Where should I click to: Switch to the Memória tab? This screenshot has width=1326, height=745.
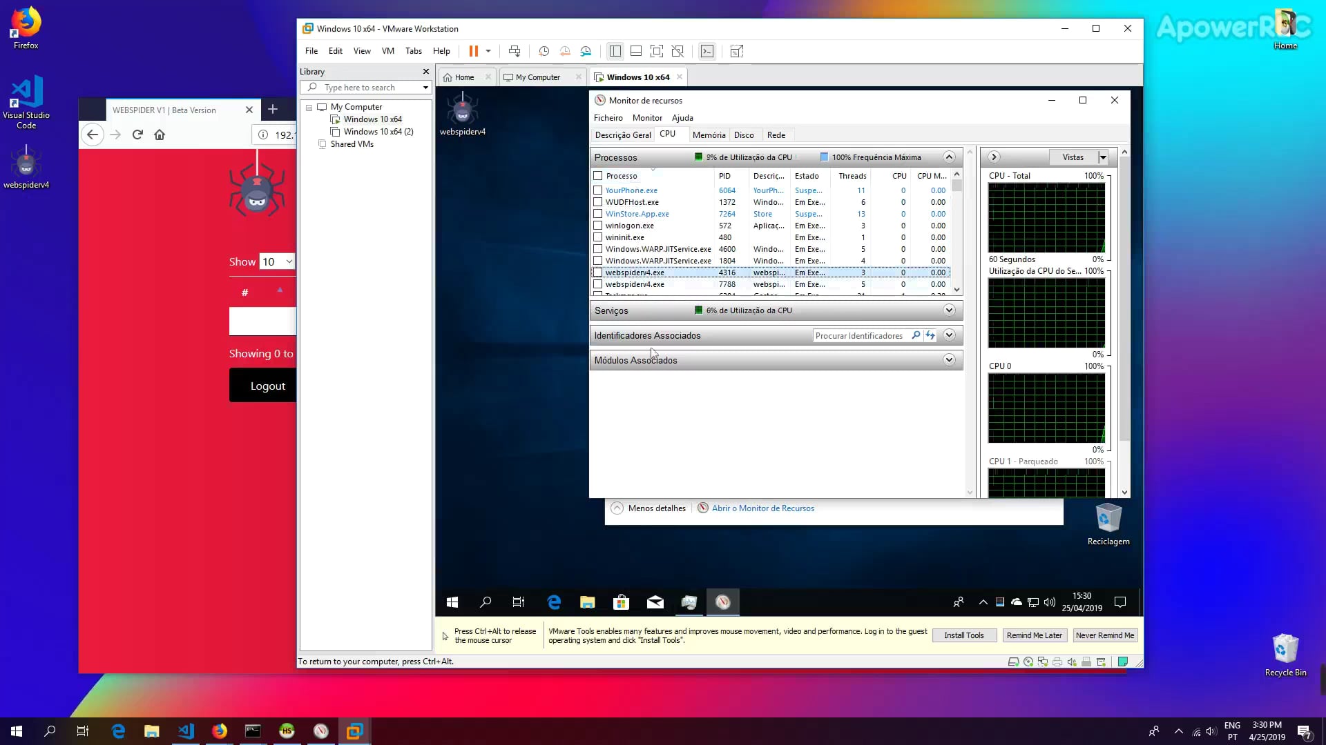click(x=709, y=135)
